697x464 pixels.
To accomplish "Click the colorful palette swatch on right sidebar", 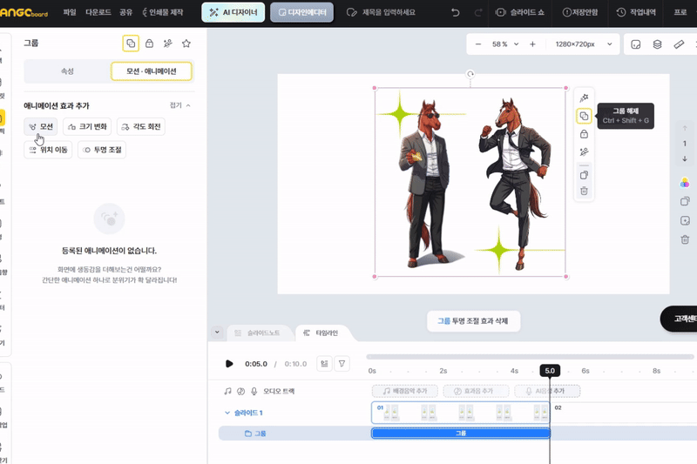I will pyautogui.click(x=685, y=182).
